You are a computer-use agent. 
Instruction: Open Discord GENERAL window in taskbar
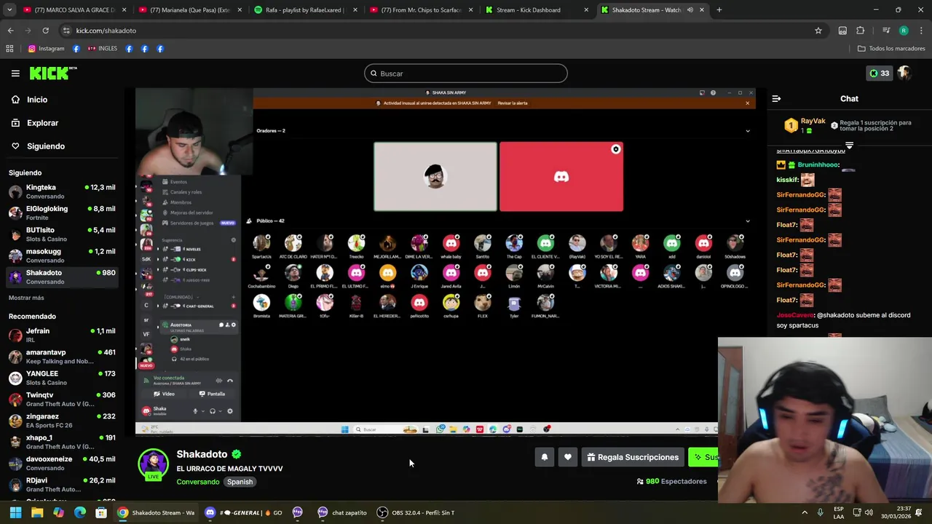click(x=243, y=512)
